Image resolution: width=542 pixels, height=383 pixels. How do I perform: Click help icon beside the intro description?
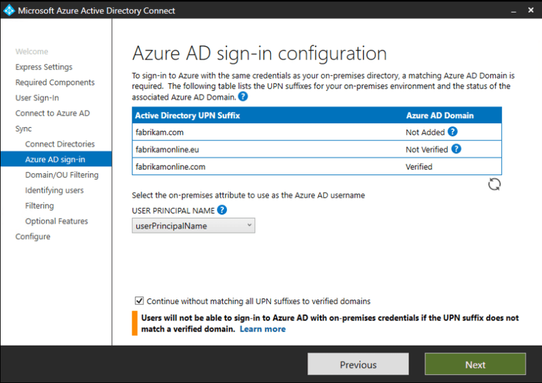(243, 97)
